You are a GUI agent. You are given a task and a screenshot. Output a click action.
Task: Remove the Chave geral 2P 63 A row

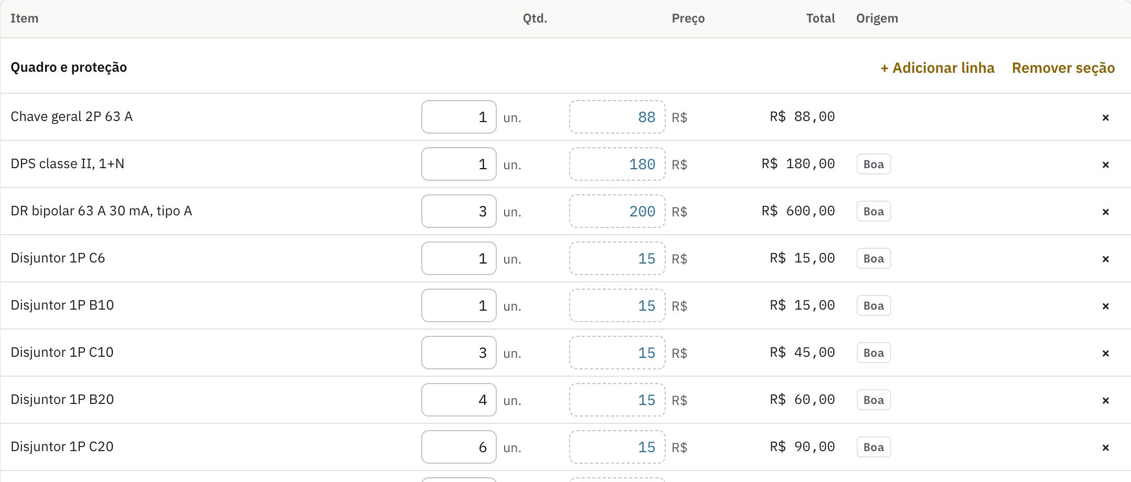[1105, 117]
